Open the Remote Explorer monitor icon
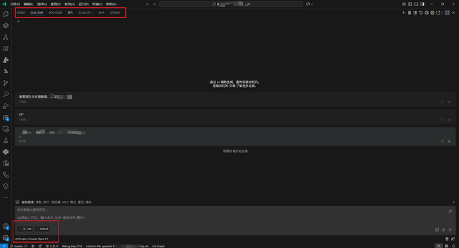 5,129
